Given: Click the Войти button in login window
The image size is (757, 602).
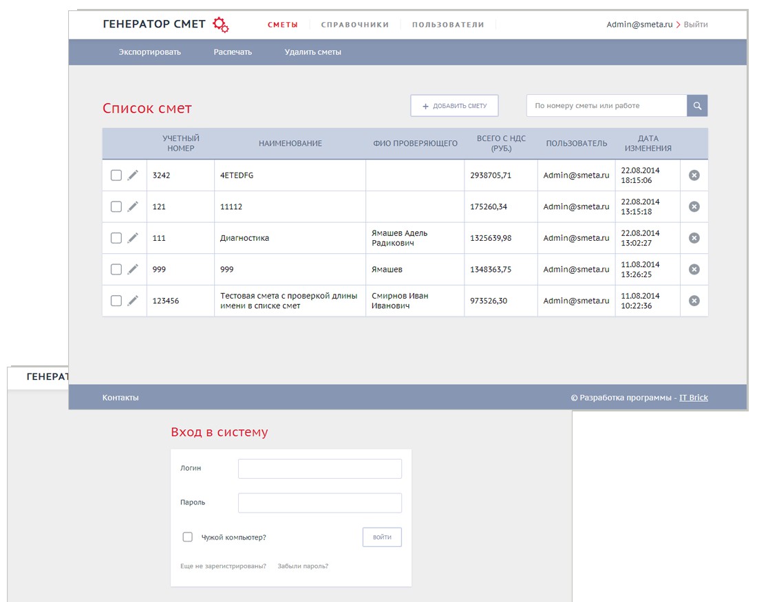Looking at the screenshot, I should point(382,537).
